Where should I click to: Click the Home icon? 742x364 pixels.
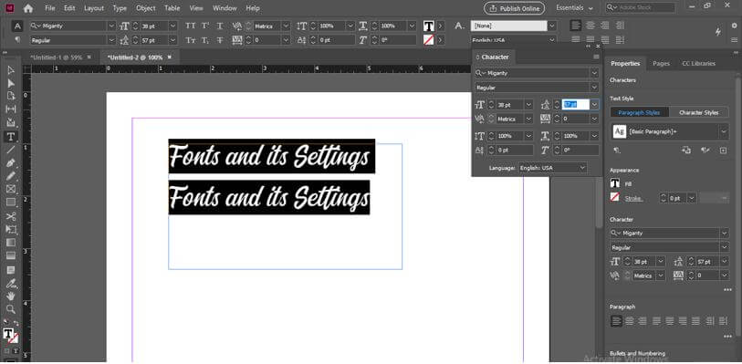tap(28, 8)
